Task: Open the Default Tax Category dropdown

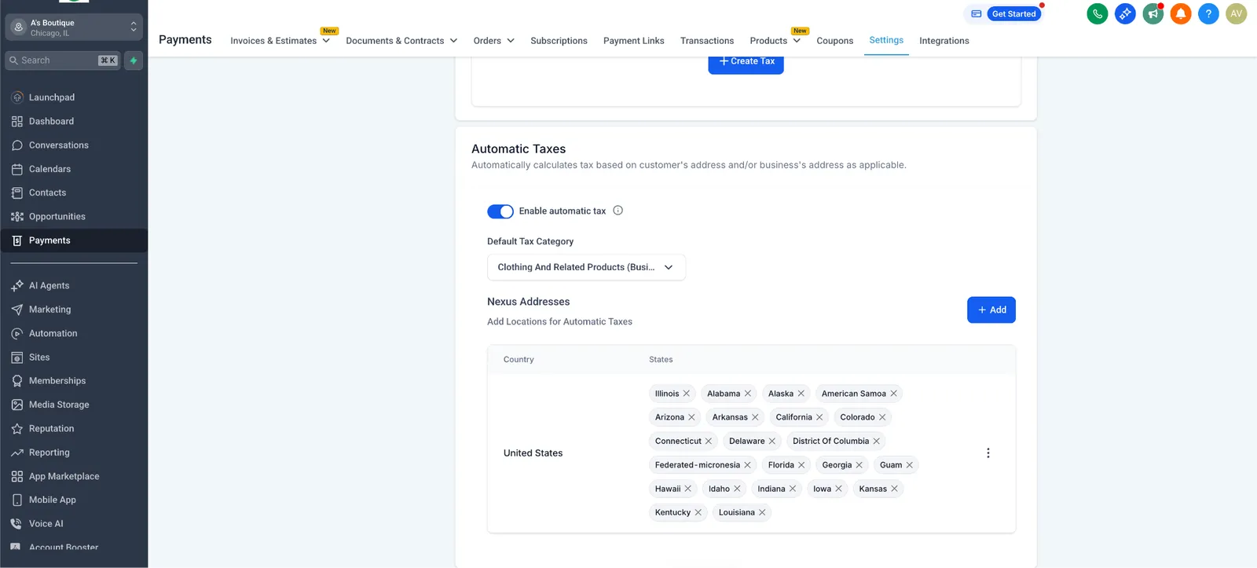Action: tap(586, 267)
